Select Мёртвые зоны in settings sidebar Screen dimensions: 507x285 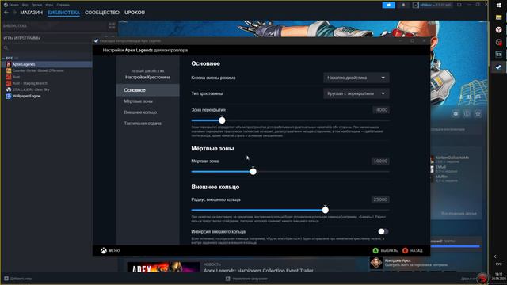coord(148,101)
